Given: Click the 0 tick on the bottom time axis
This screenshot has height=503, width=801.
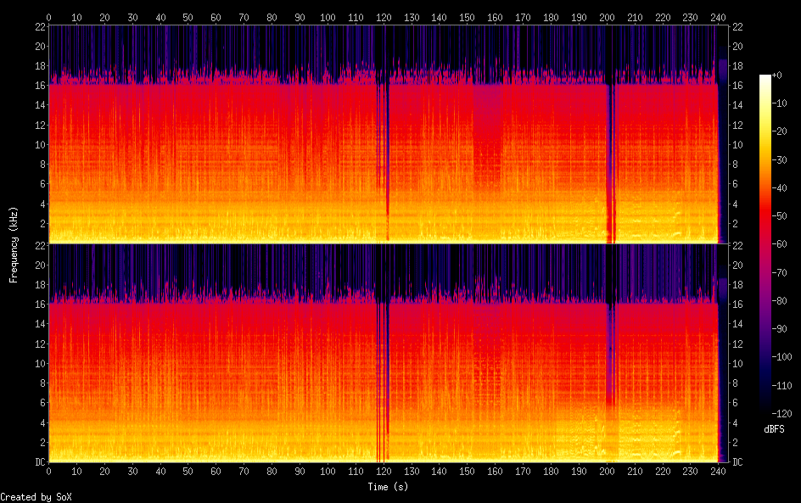Looking at the screenshot, I should 49,471.
